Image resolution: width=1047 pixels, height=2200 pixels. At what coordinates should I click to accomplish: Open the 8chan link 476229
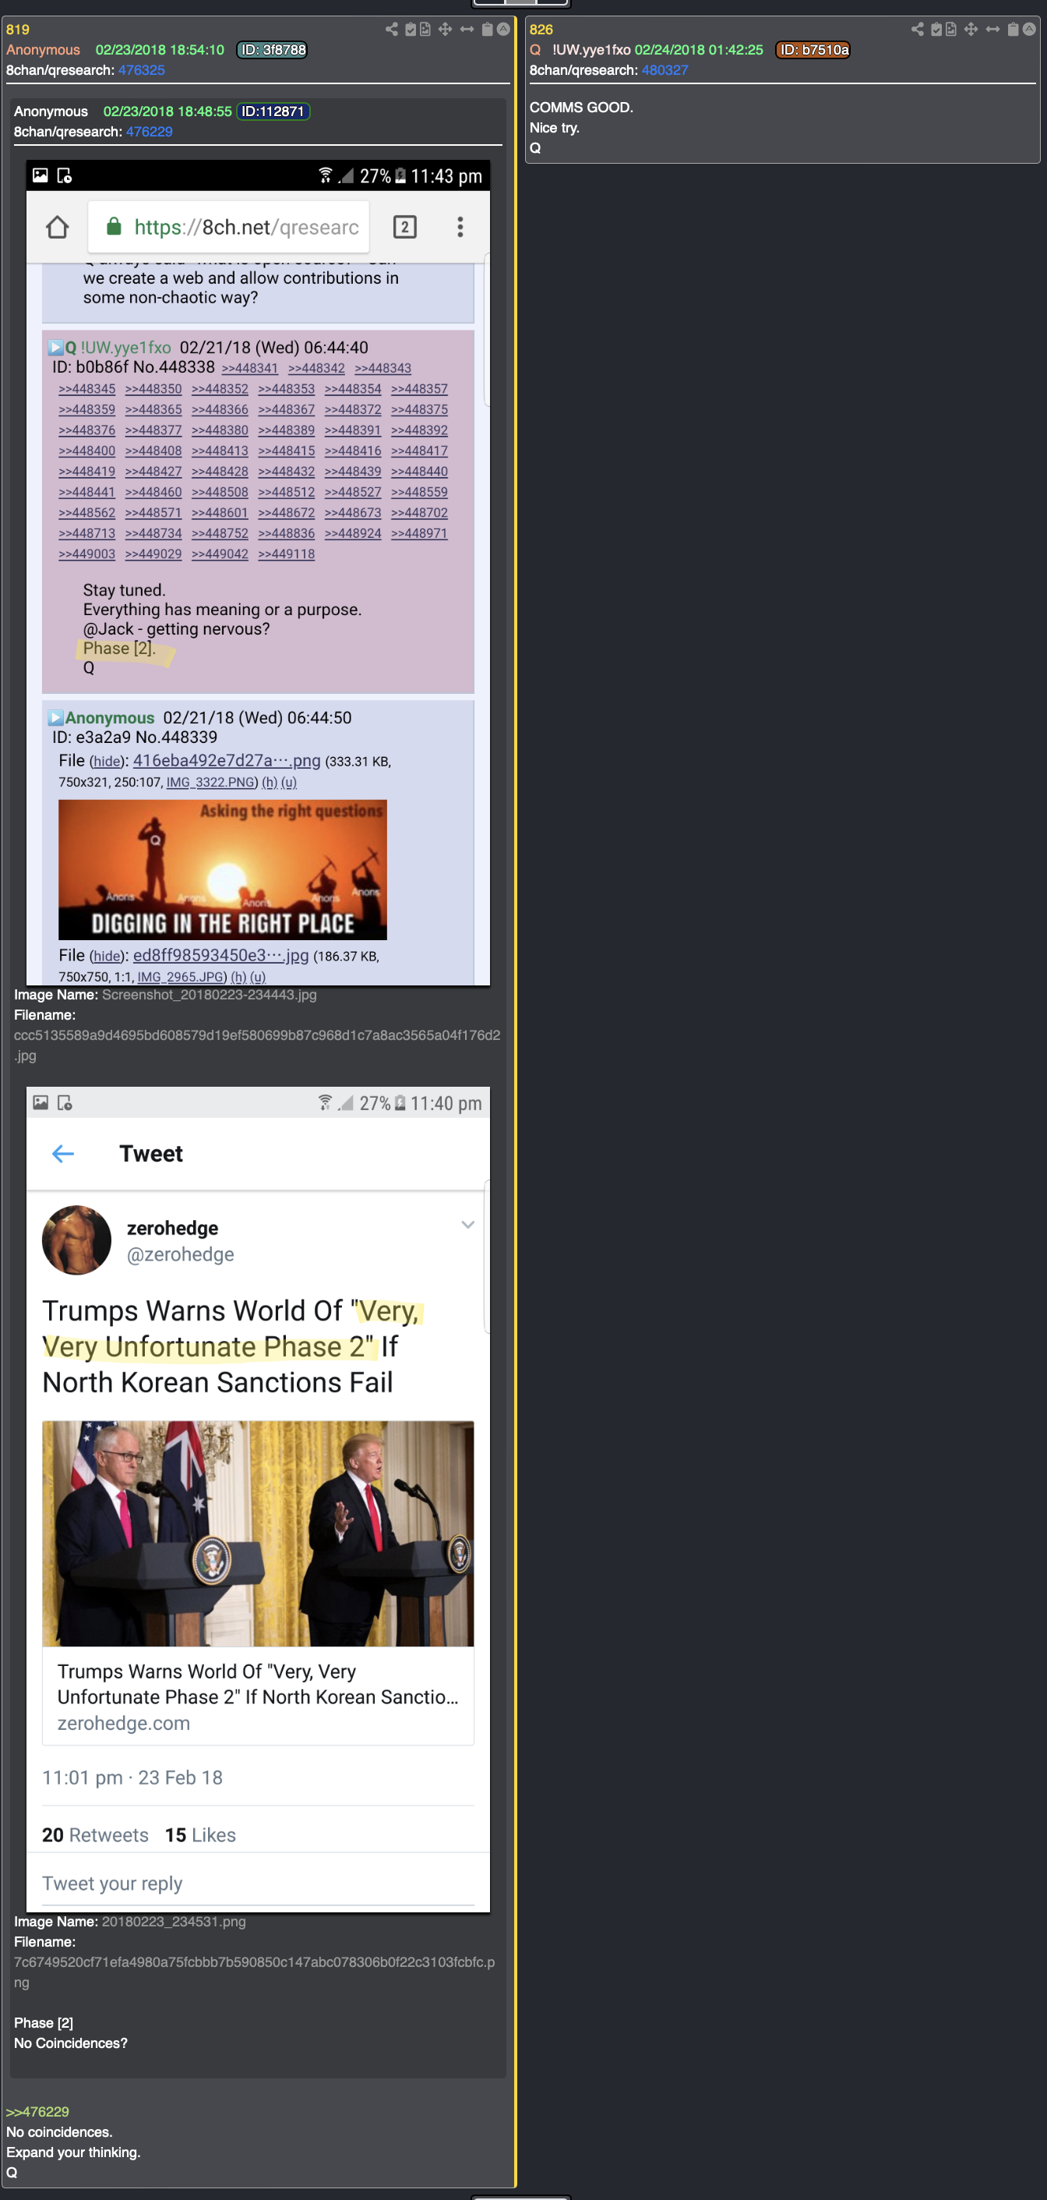click(150, 132)
